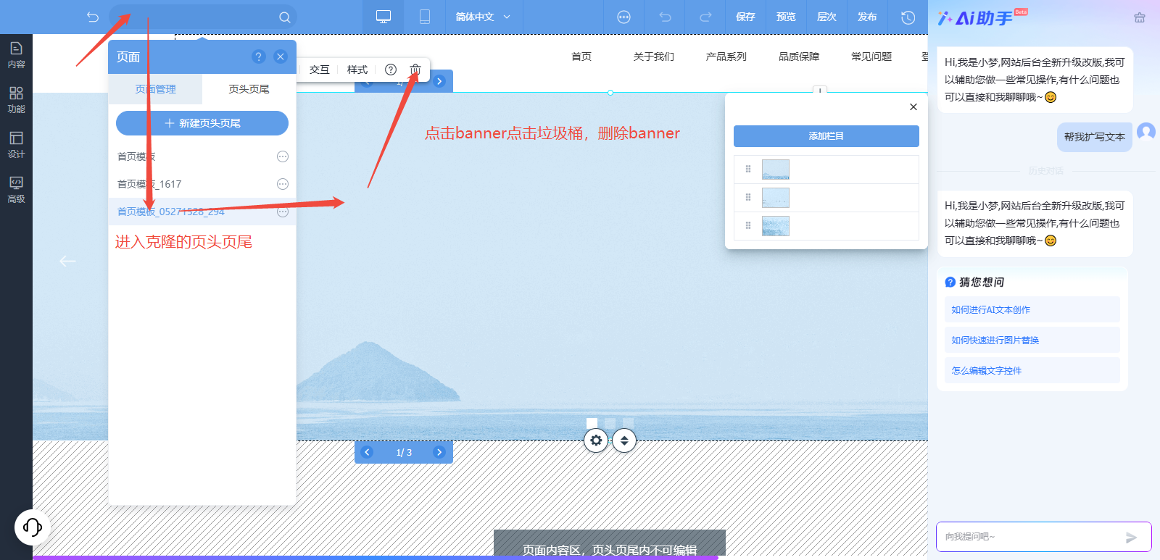The height and width of the screenshot is (560, 1160).
Task: Open the 内容 sidebar panel
Action: point(16,55)
